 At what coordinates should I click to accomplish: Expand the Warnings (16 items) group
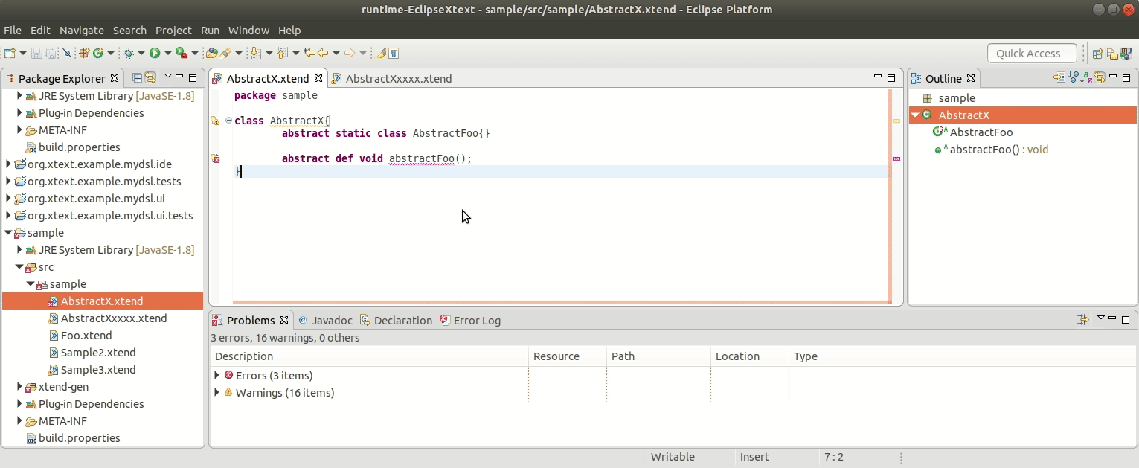tap(217, 393)
